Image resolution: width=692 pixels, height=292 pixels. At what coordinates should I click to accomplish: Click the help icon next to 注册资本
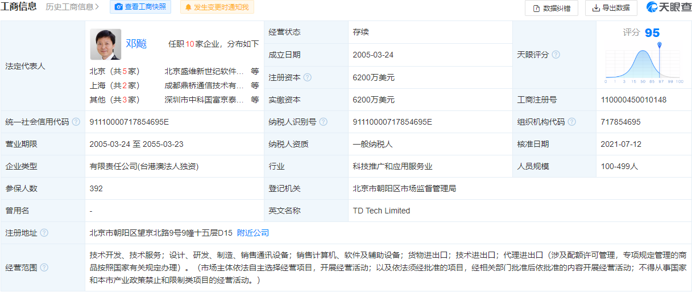(308, 77)
